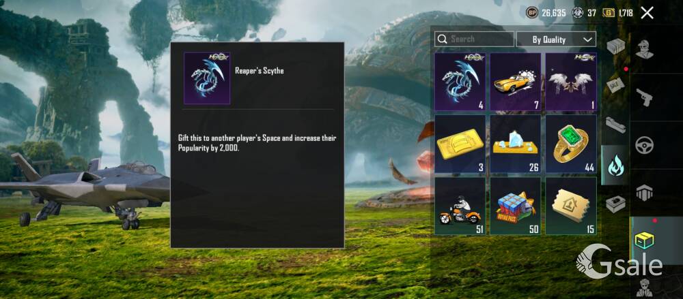
Task: Select the Royale Pass cube item
Action: point(515,206)
